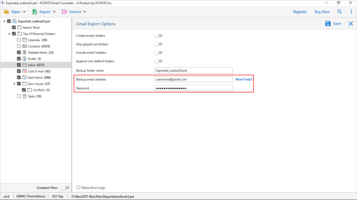Expand the Extract dropdown arrow
This screenshot has height=200, width=357.
pos(84,12)
